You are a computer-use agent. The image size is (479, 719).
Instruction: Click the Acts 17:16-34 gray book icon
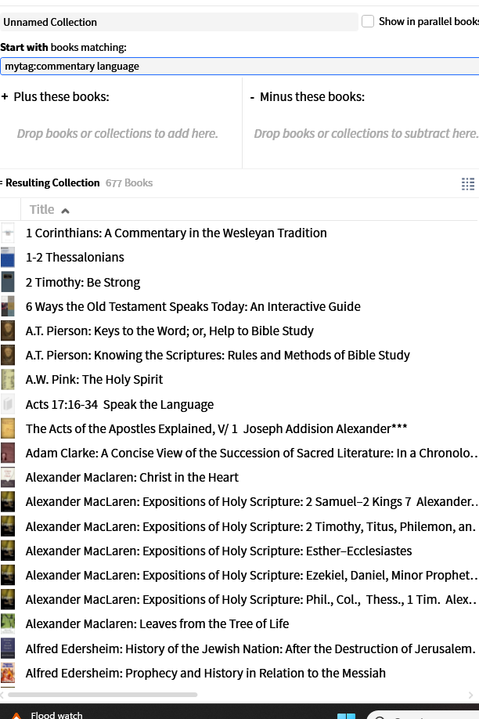coord(7,404)
